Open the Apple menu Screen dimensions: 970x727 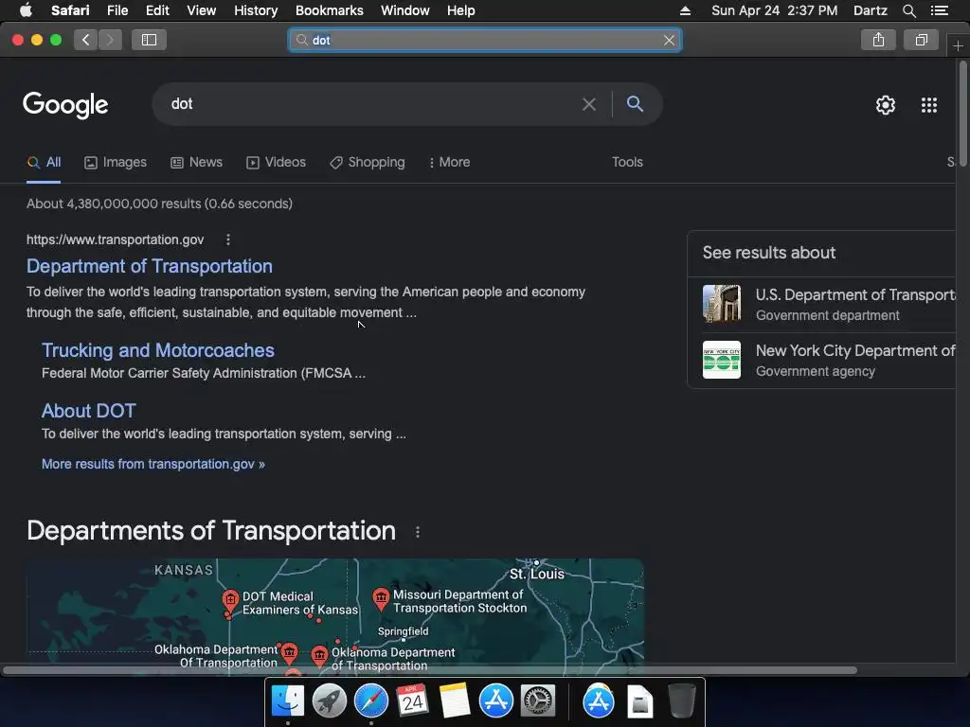click(26, 10)
